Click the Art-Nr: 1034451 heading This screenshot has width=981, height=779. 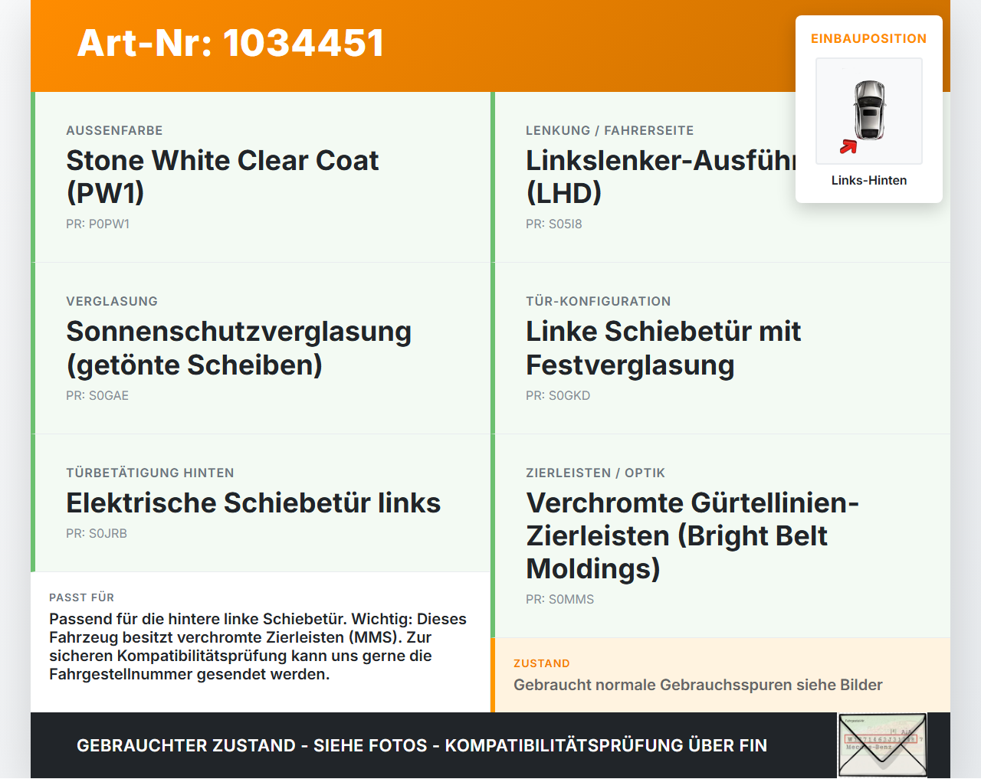click(x=231, y=43)
